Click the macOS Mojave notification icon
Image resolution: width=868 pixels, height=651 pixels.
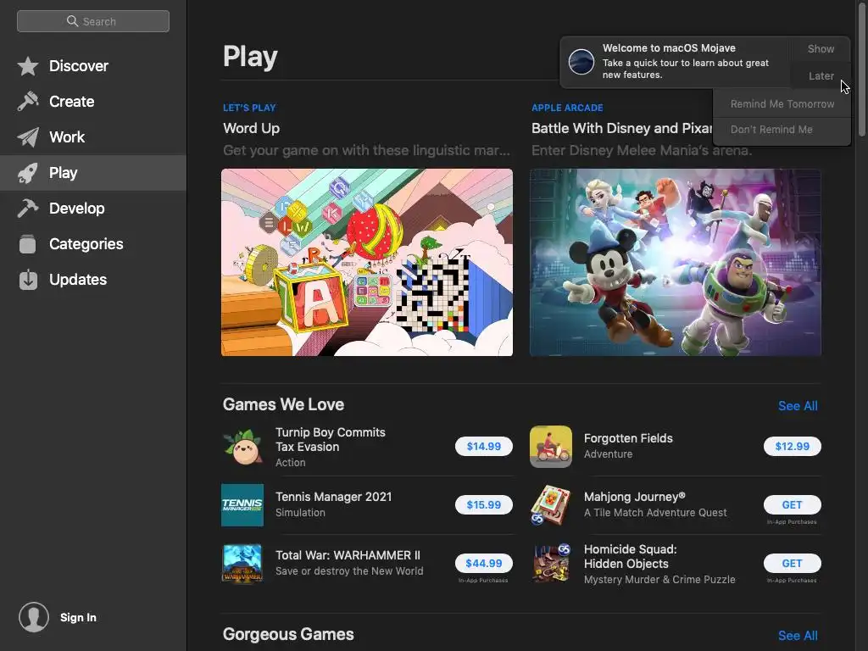[581, 61]
